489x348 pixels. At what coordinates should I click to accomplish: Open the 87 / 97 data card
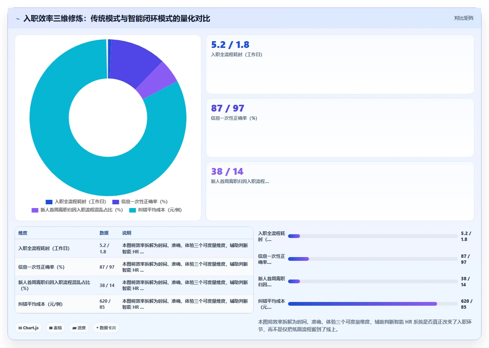(340, 128)
